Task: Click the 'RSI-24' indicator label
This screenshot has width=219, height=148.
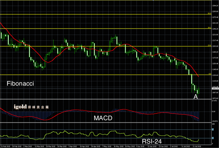Action: [x=152, y=141]
